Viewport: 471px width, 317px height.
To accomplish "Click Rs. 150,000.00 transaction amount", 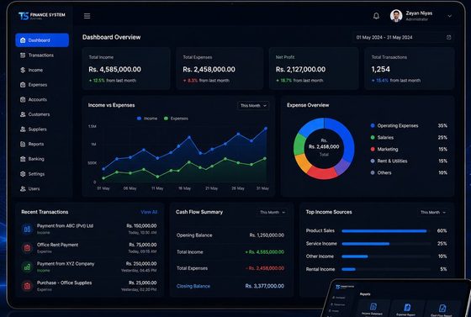I will tap(141, 225).
